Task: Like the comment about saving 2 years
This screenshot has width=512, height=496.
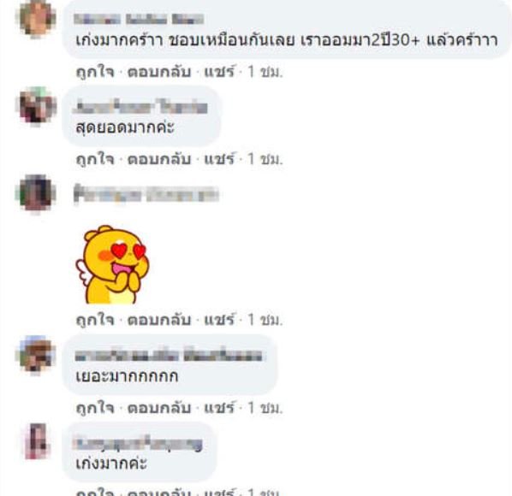Action: coord(95,72)
